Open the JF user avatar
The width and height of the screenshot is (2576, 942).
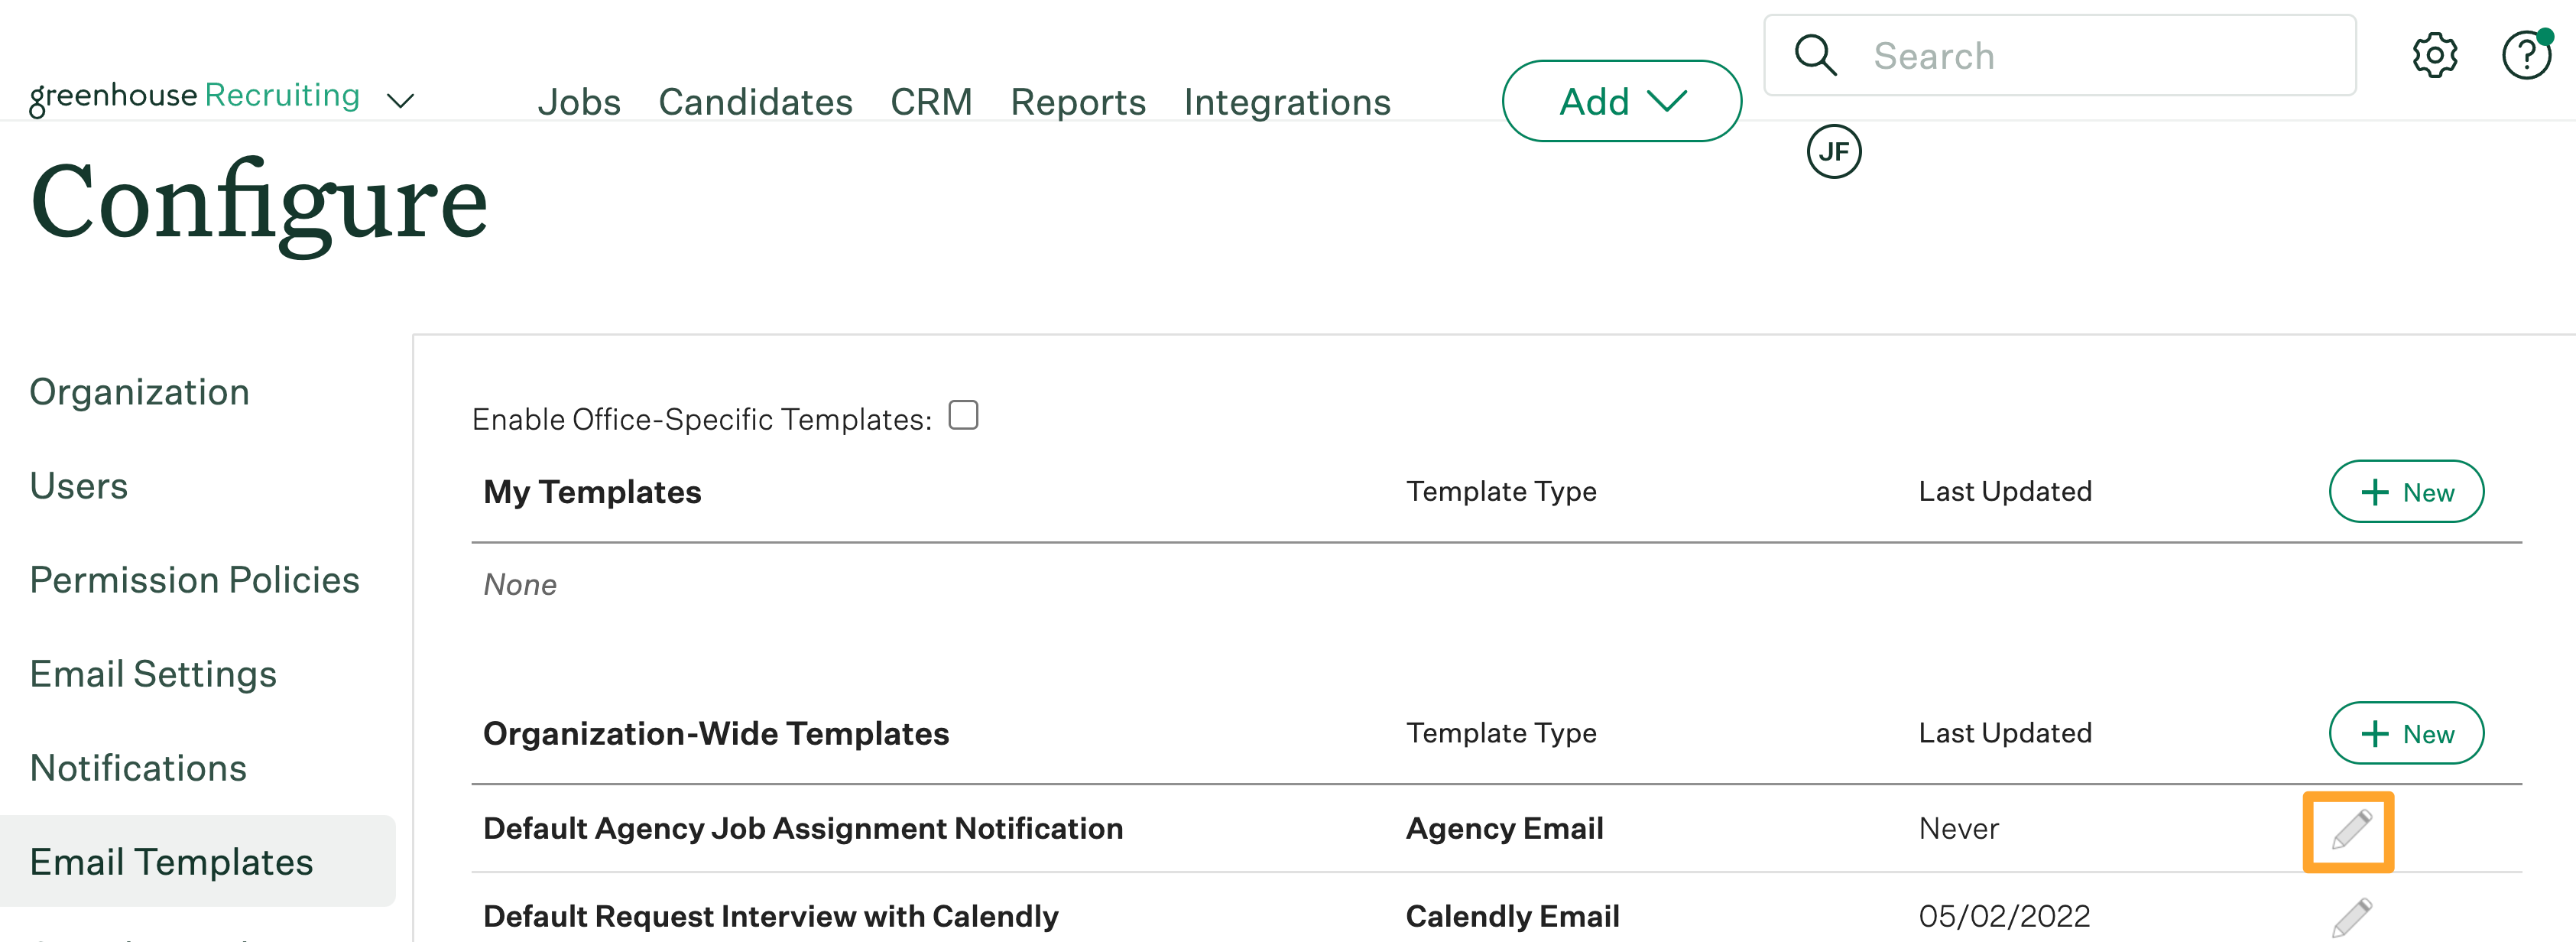(x=1832, y=151)
